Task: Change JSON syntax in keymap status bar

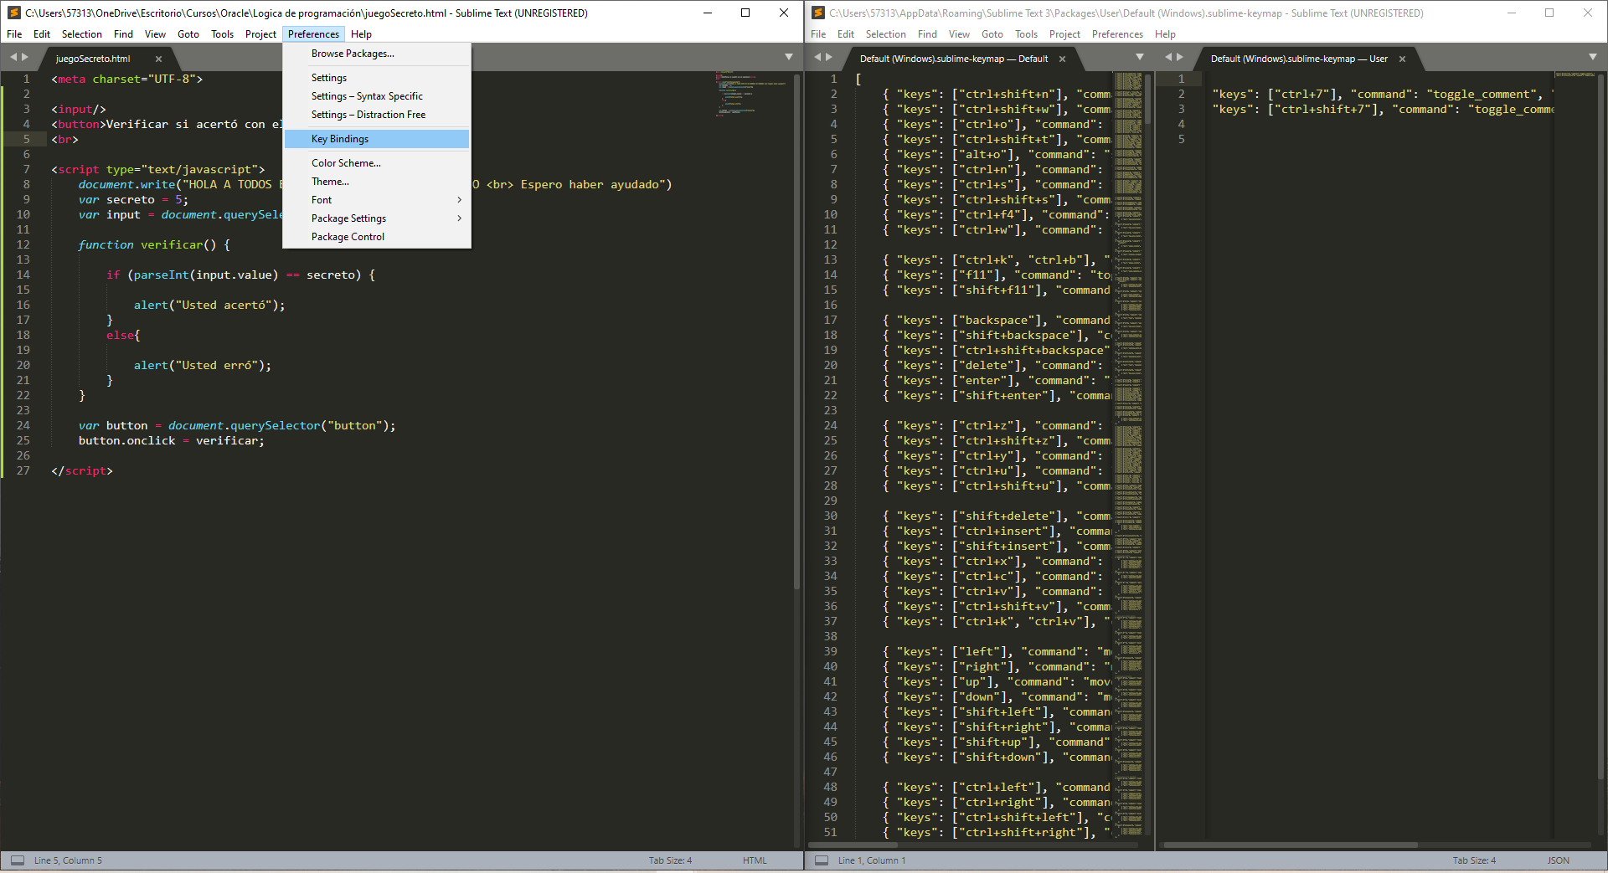Action: point(1559,860)
